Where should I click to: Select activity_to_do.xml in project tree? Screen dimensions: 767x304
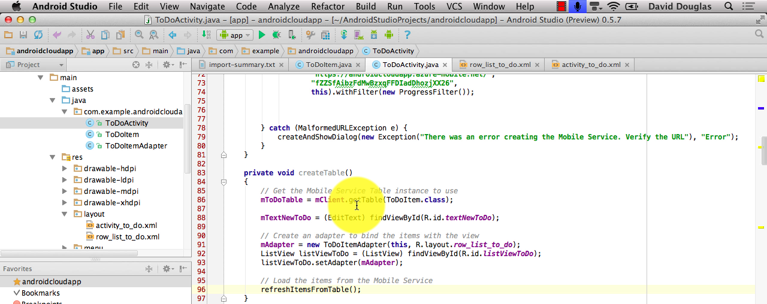pos(126,226)
